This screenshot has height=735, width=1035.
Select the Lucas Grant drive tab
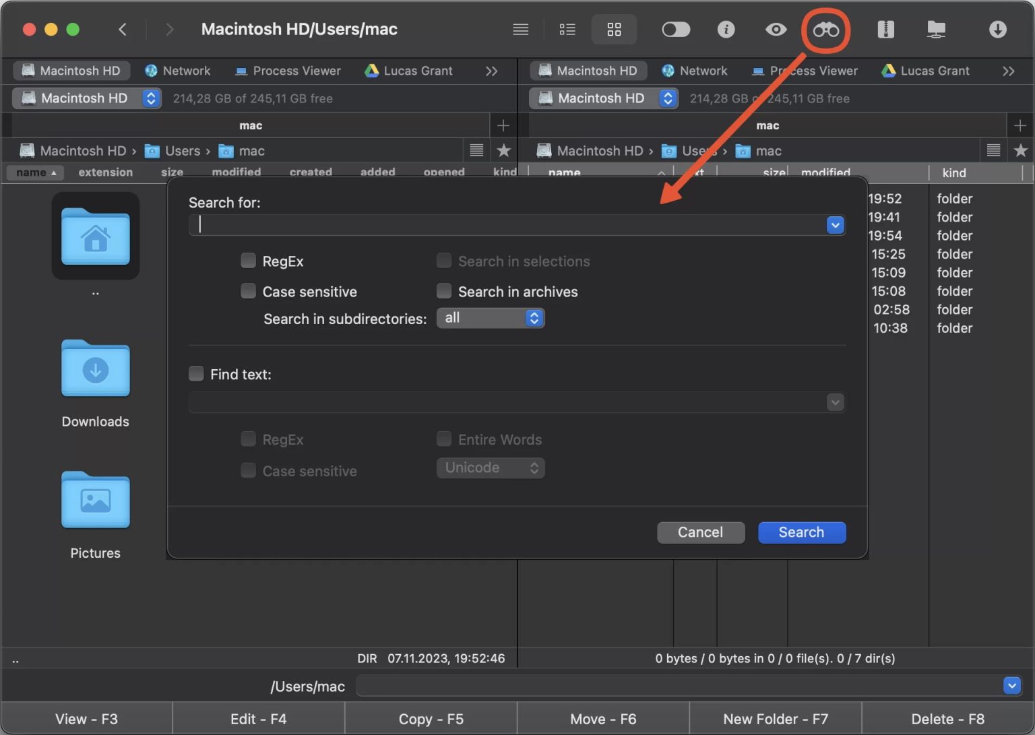point(409,71)
